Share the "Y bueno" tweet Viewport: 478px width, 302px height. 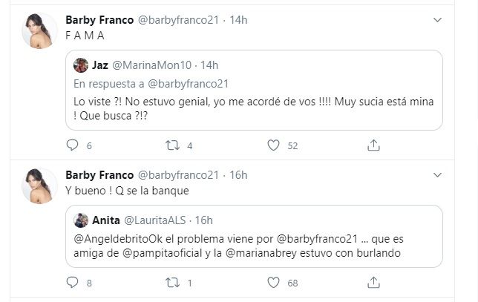click(373, 282)
